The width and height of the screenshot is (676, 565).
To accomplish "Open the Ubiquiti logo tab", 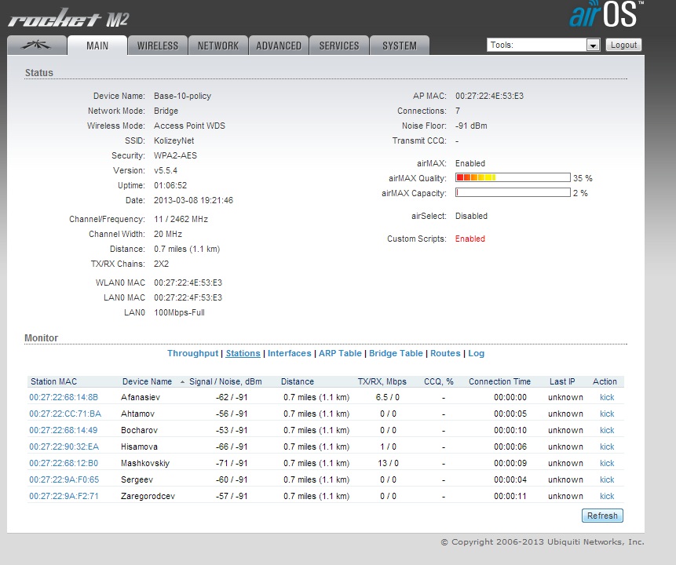I will pyautogui.click(x=37, y=46).
